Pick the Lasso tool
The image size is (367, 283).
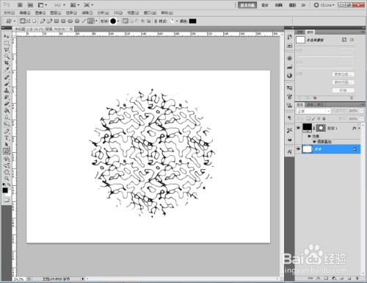click(7, 50)
